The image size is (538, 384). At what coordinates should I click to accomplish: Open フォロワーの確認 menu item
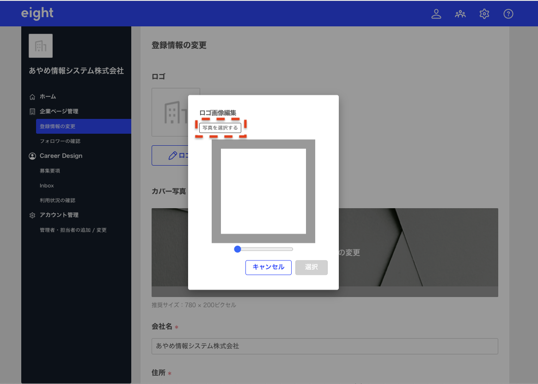click(60, 141)
